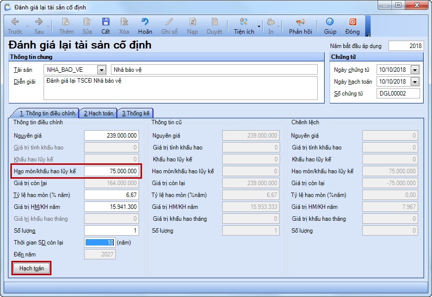Click the Năm bắt đầu áp dụng field
The width and height of the screenshot is (432, 297).
pyautogui.click(x=406, y=46)
